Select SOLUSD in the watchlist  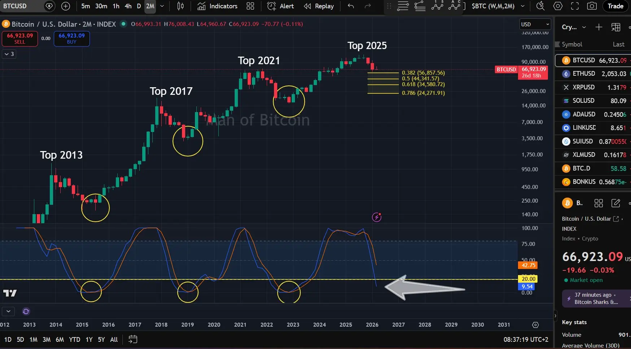point(593,101)
